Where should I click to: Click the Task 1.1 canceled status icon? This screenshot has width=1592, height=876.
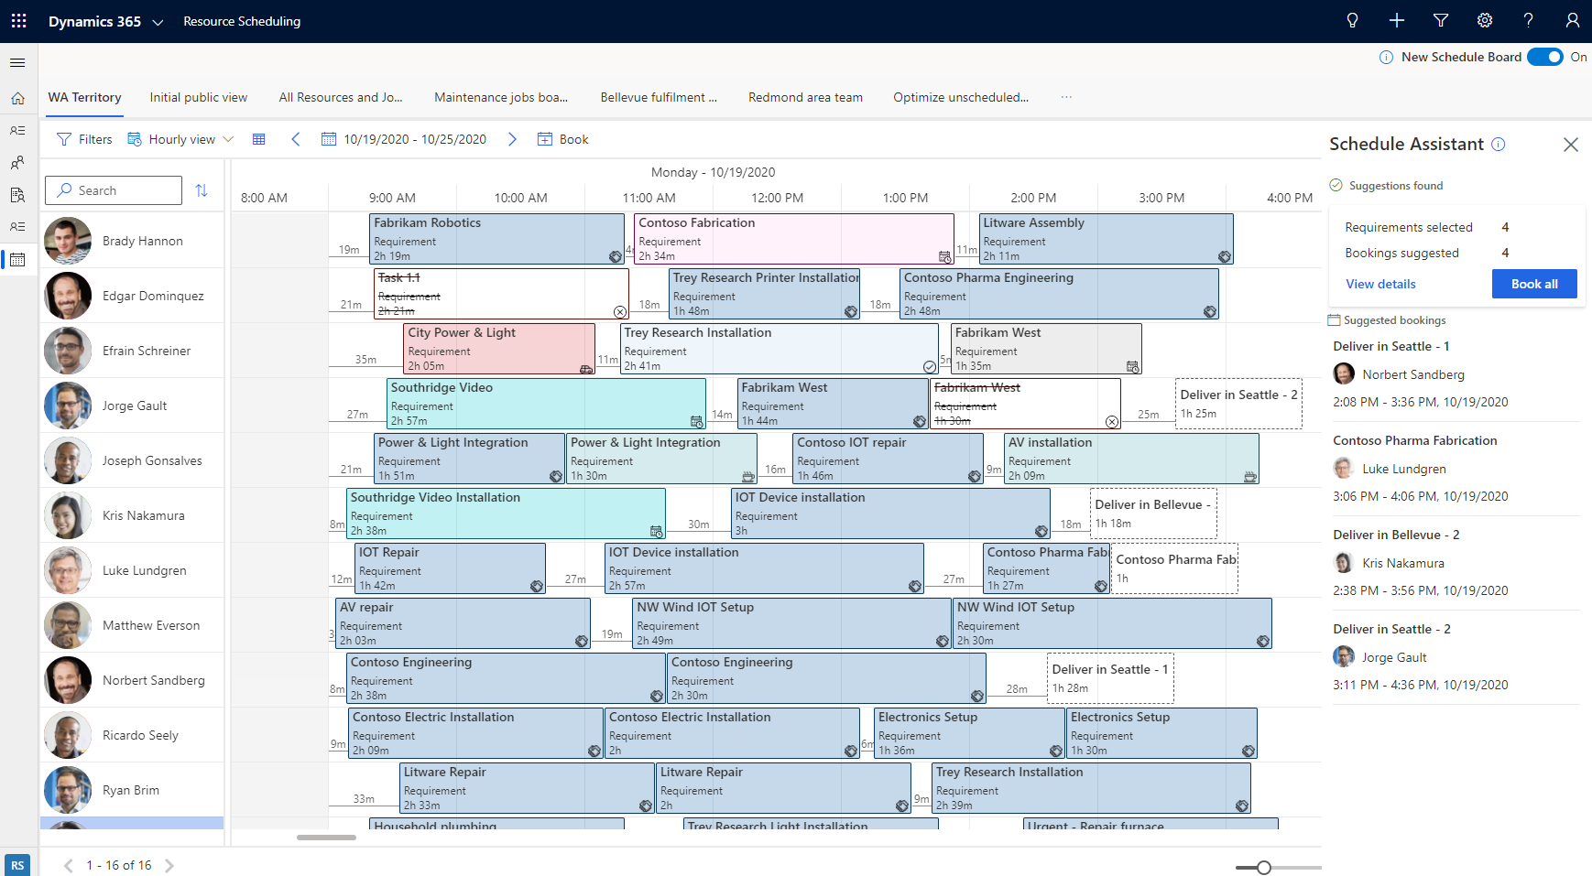(x=620, y=312)
